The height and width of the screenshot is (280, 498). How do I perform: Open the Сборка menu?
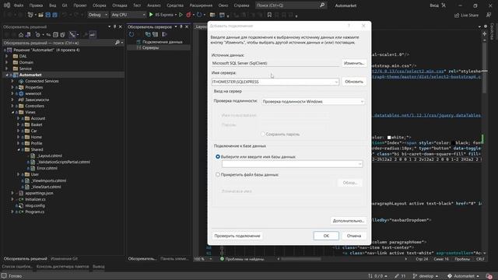point(99,5)
